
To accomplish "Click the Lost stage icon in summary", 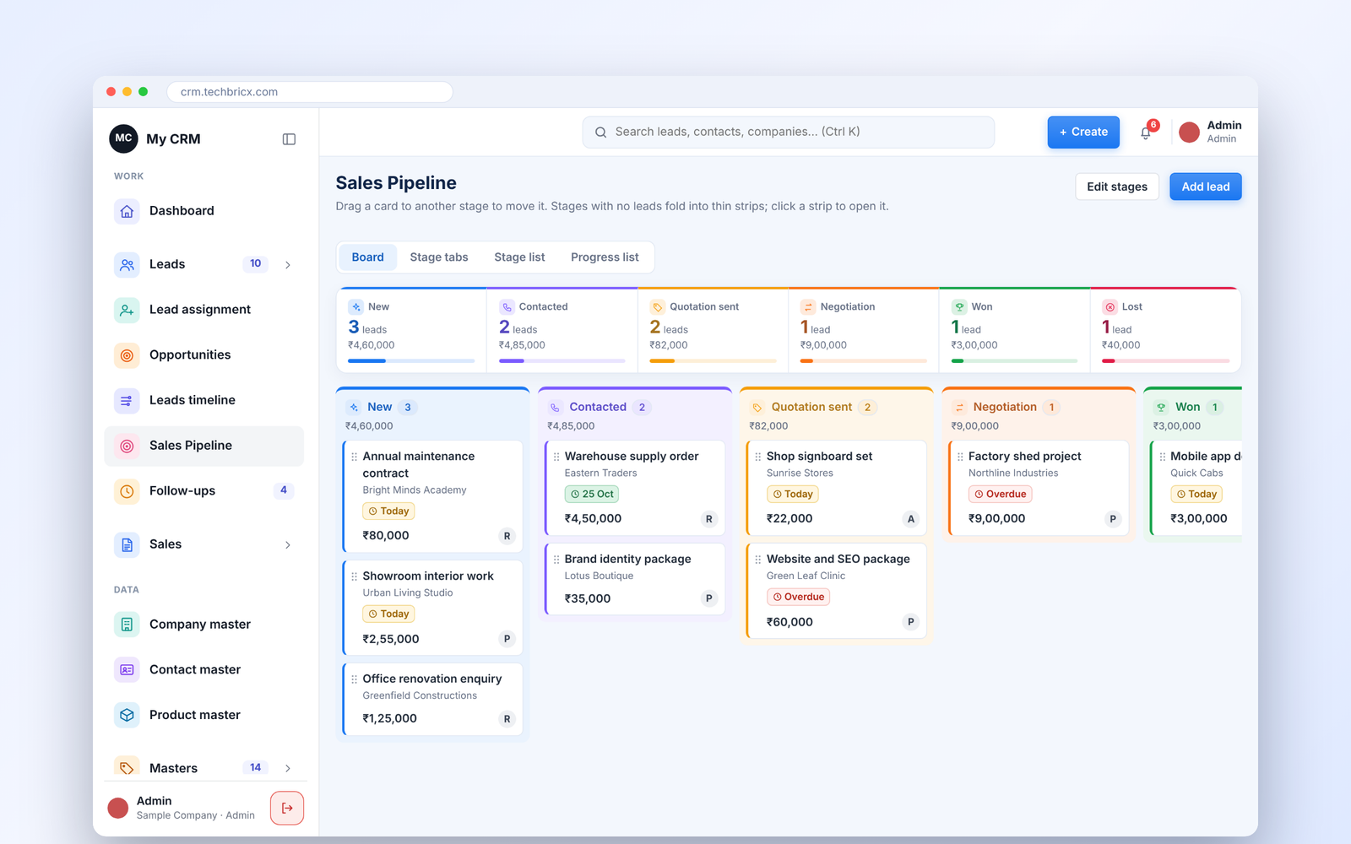I will click(1110, 307).
